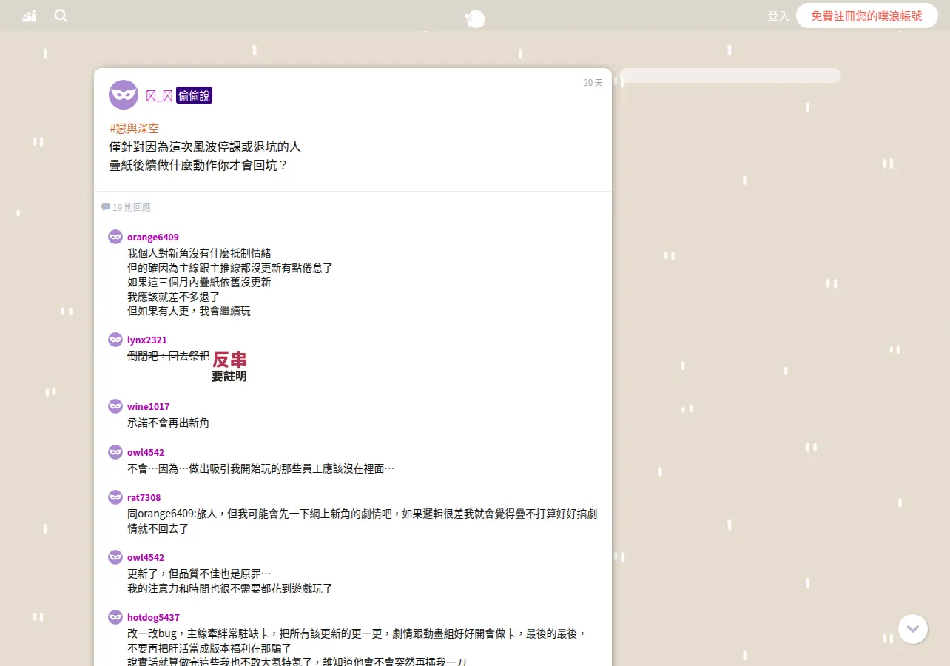Open the wine1017 user name
Screen dimensions: 950x666
point(148,406)
